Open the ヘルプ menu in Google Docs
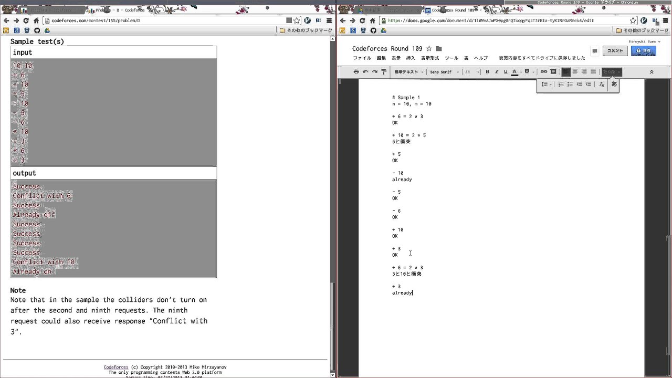672x378 pixels. click(481, 58)
